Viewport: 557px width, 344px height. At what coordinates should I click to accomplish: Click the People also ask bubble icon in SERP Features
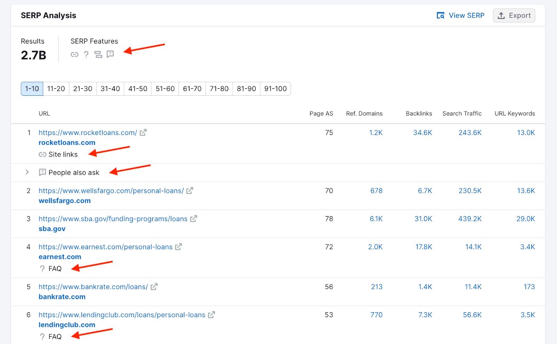(110, 54)
